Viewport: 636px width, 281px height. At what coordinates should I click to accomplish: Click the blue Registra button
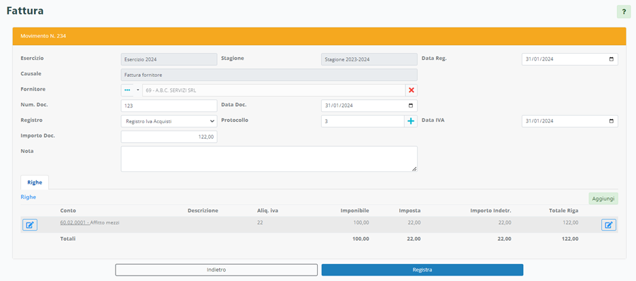(422, 269)
